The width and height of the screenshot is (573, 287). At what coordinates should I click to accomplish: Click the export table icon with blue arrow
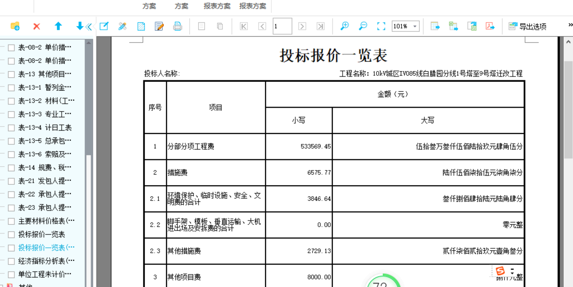coord(435,26)
